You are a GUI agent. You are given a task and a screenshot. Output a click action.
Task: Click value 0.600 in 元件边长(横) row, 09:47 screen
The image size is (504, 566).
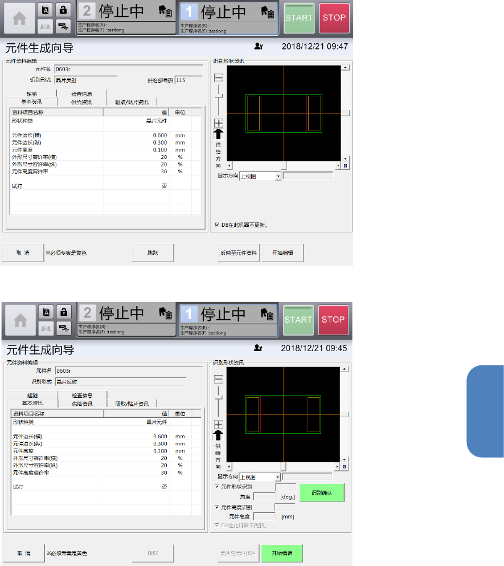click(x=160, y=135)
